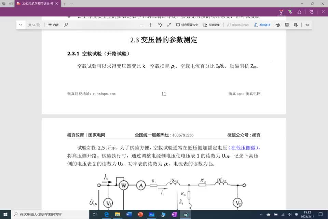328x219 pixels.
Task: Select the highlighter ink tool
Action: point(290,12)
